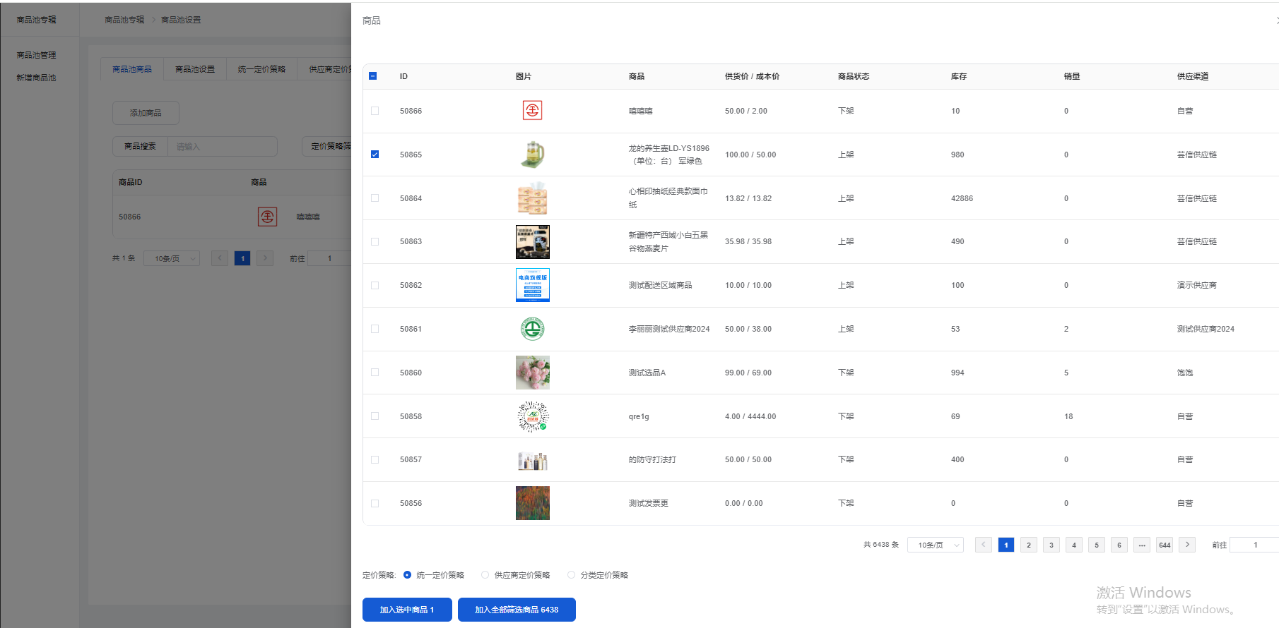
Task: Click the 加入选中商品 1 button
Action: click(407, 610)
